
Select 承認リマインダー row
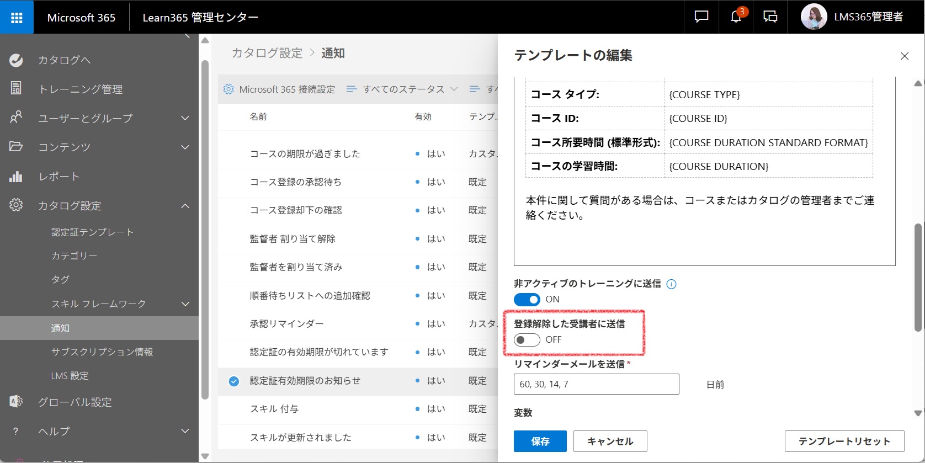358,324
